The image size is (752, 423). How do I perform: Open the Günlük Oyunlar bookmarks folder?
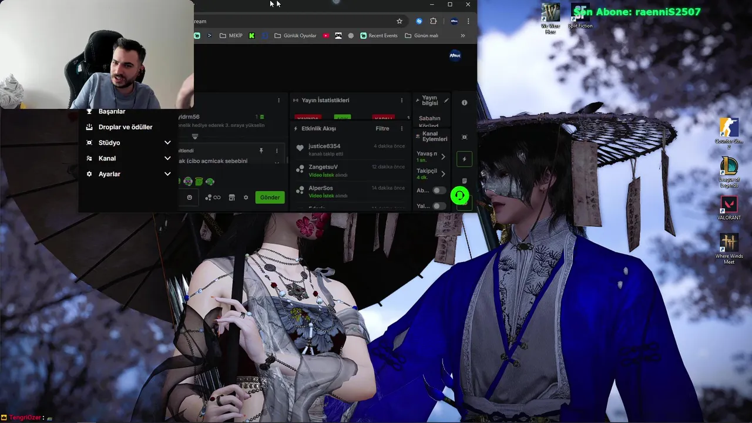296,36
